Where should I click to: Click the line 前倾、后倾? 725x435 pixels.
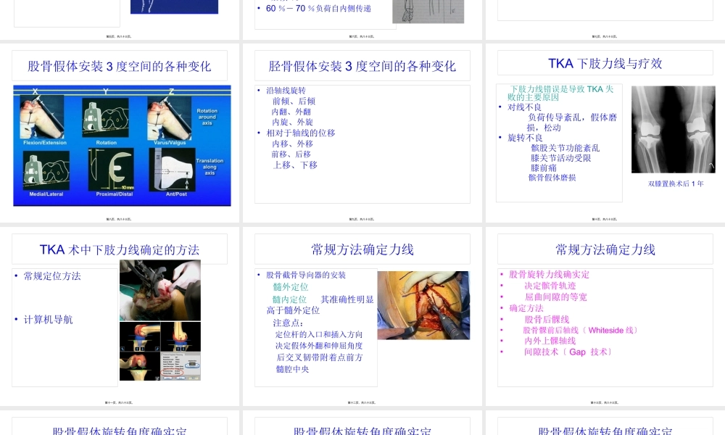(294, 101)
